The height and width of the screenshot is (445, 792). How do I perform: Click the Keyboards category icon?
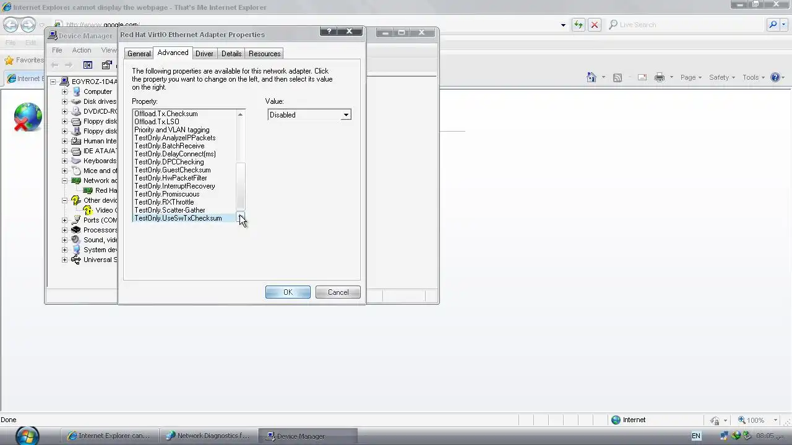coord(76,161)
